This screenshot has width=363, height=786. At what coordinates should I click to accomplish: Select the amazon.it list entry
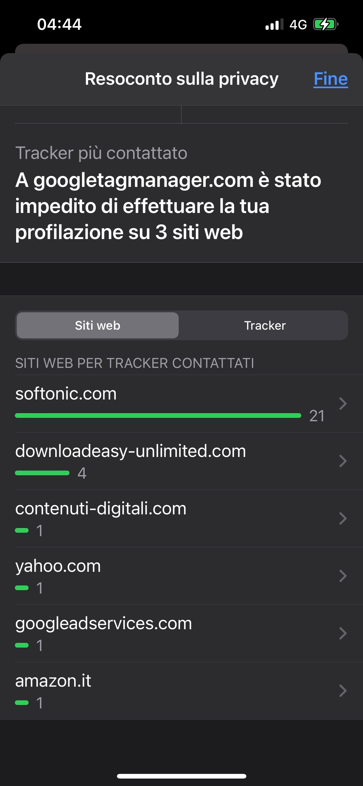pyautogui.click(x=53, y=681)
